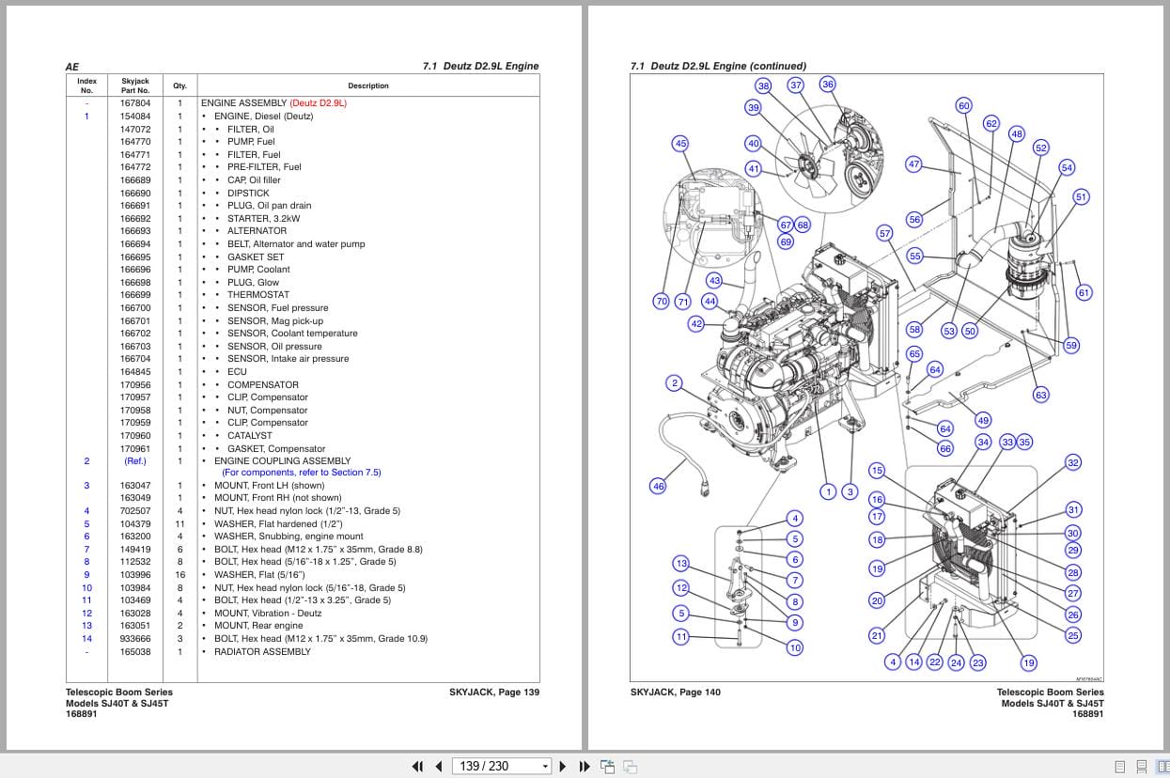Click callout 13 in mount inset
1170x778 pixels.
coord(681,564)
